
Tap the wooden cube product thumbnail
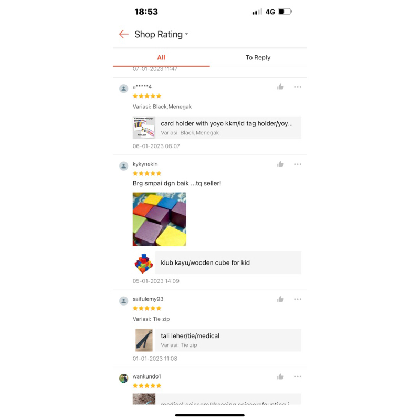point(144,263)
